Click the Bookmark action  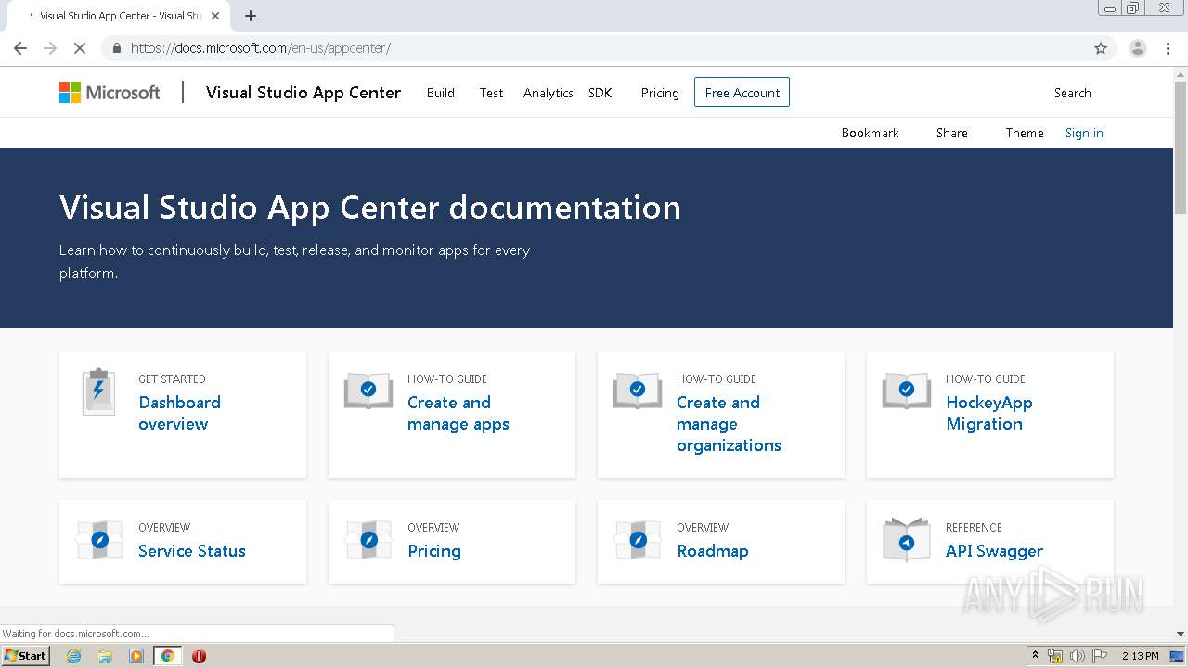coord(870,133)
